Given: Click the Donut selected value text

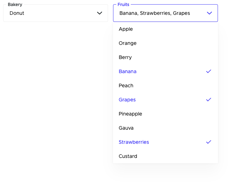Looking at the screenshot, I should [17, 13].
